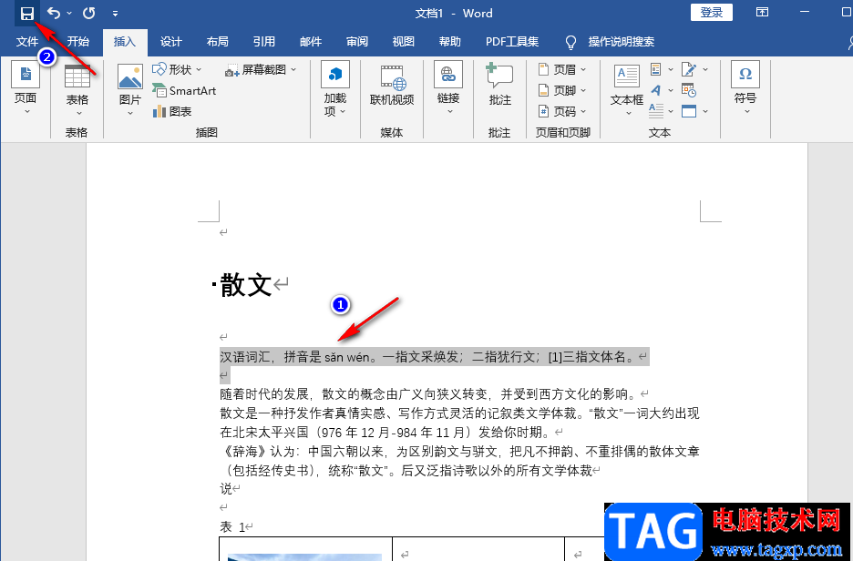Click the 联机视频 online video icon
This screenshot has width=853, height=561.
pyautogui.click(x=392, y=77)
